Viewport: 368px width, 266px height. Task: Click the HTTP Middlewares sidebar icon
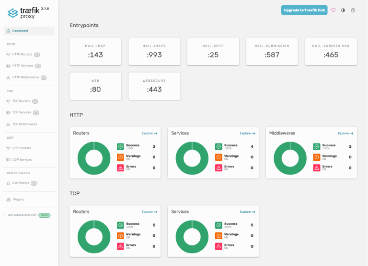[8, 78]
